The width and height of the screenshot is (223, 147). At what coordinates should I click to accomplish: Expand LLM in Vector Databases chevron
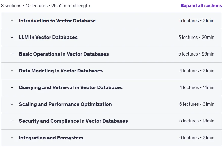point(12,37)
